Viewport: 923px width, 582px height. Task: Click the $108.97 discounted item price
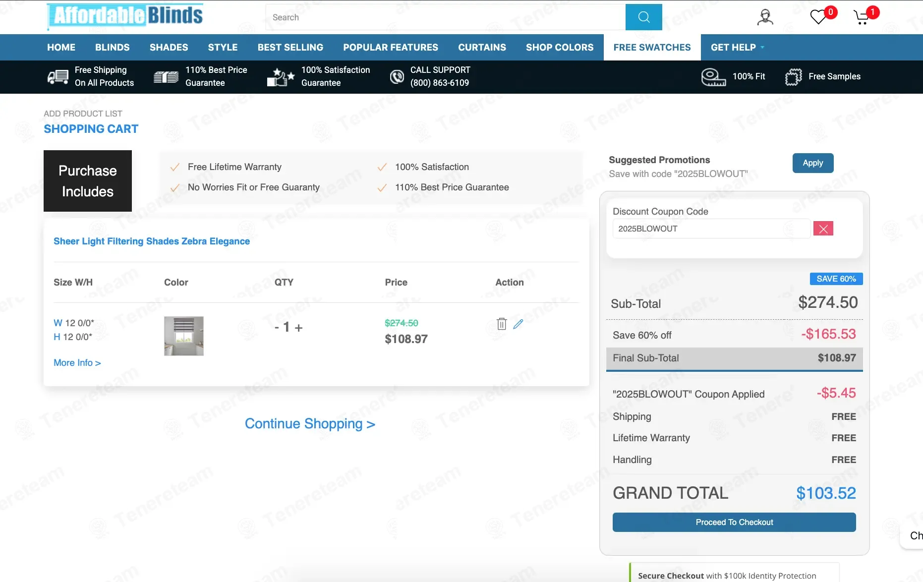[x=406, y=339]
